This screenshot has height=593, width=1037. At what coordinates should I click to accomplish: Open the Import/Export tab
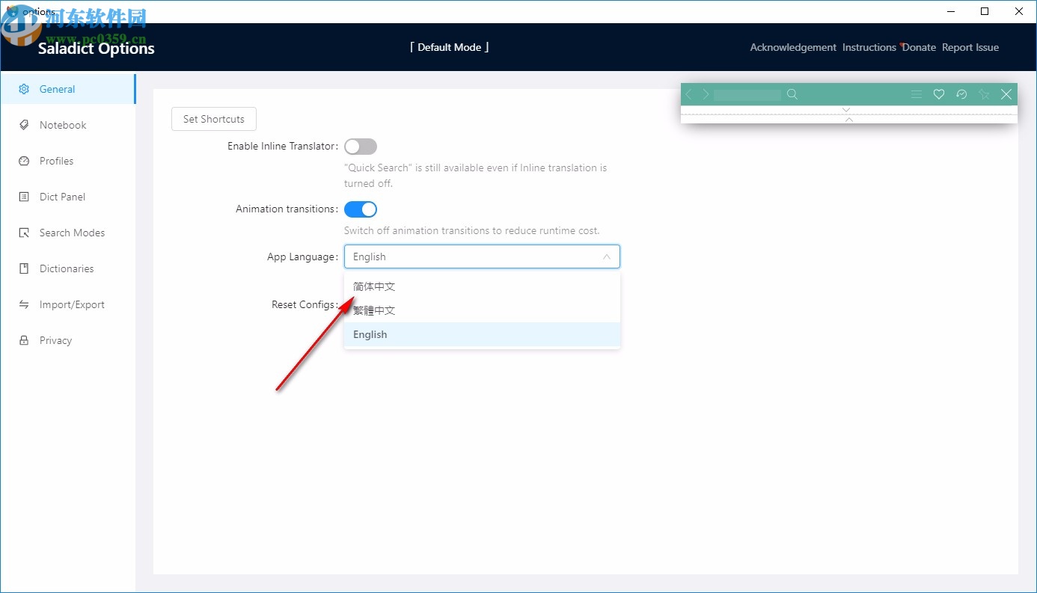pyautogui.click(x=67, y=304)
